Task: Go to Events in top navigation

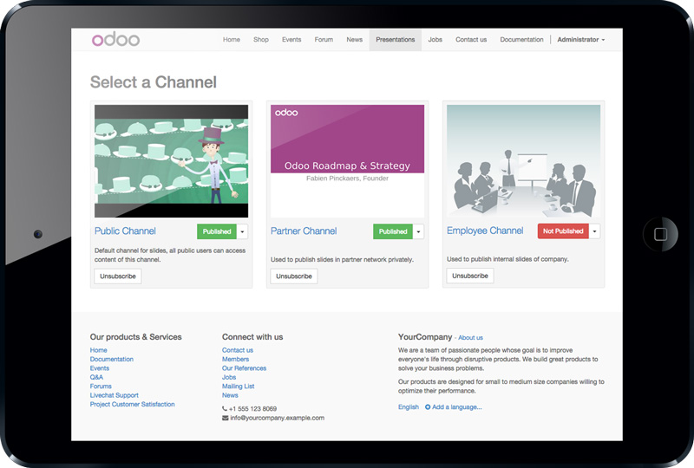Action: click(x=291, y=39)
